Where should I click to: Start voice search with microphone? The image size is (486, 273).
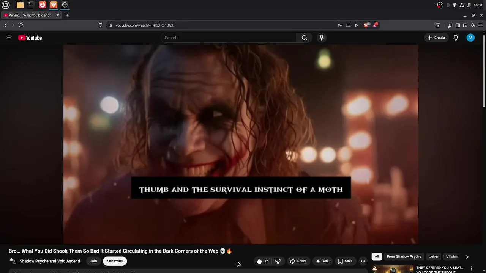322,38
